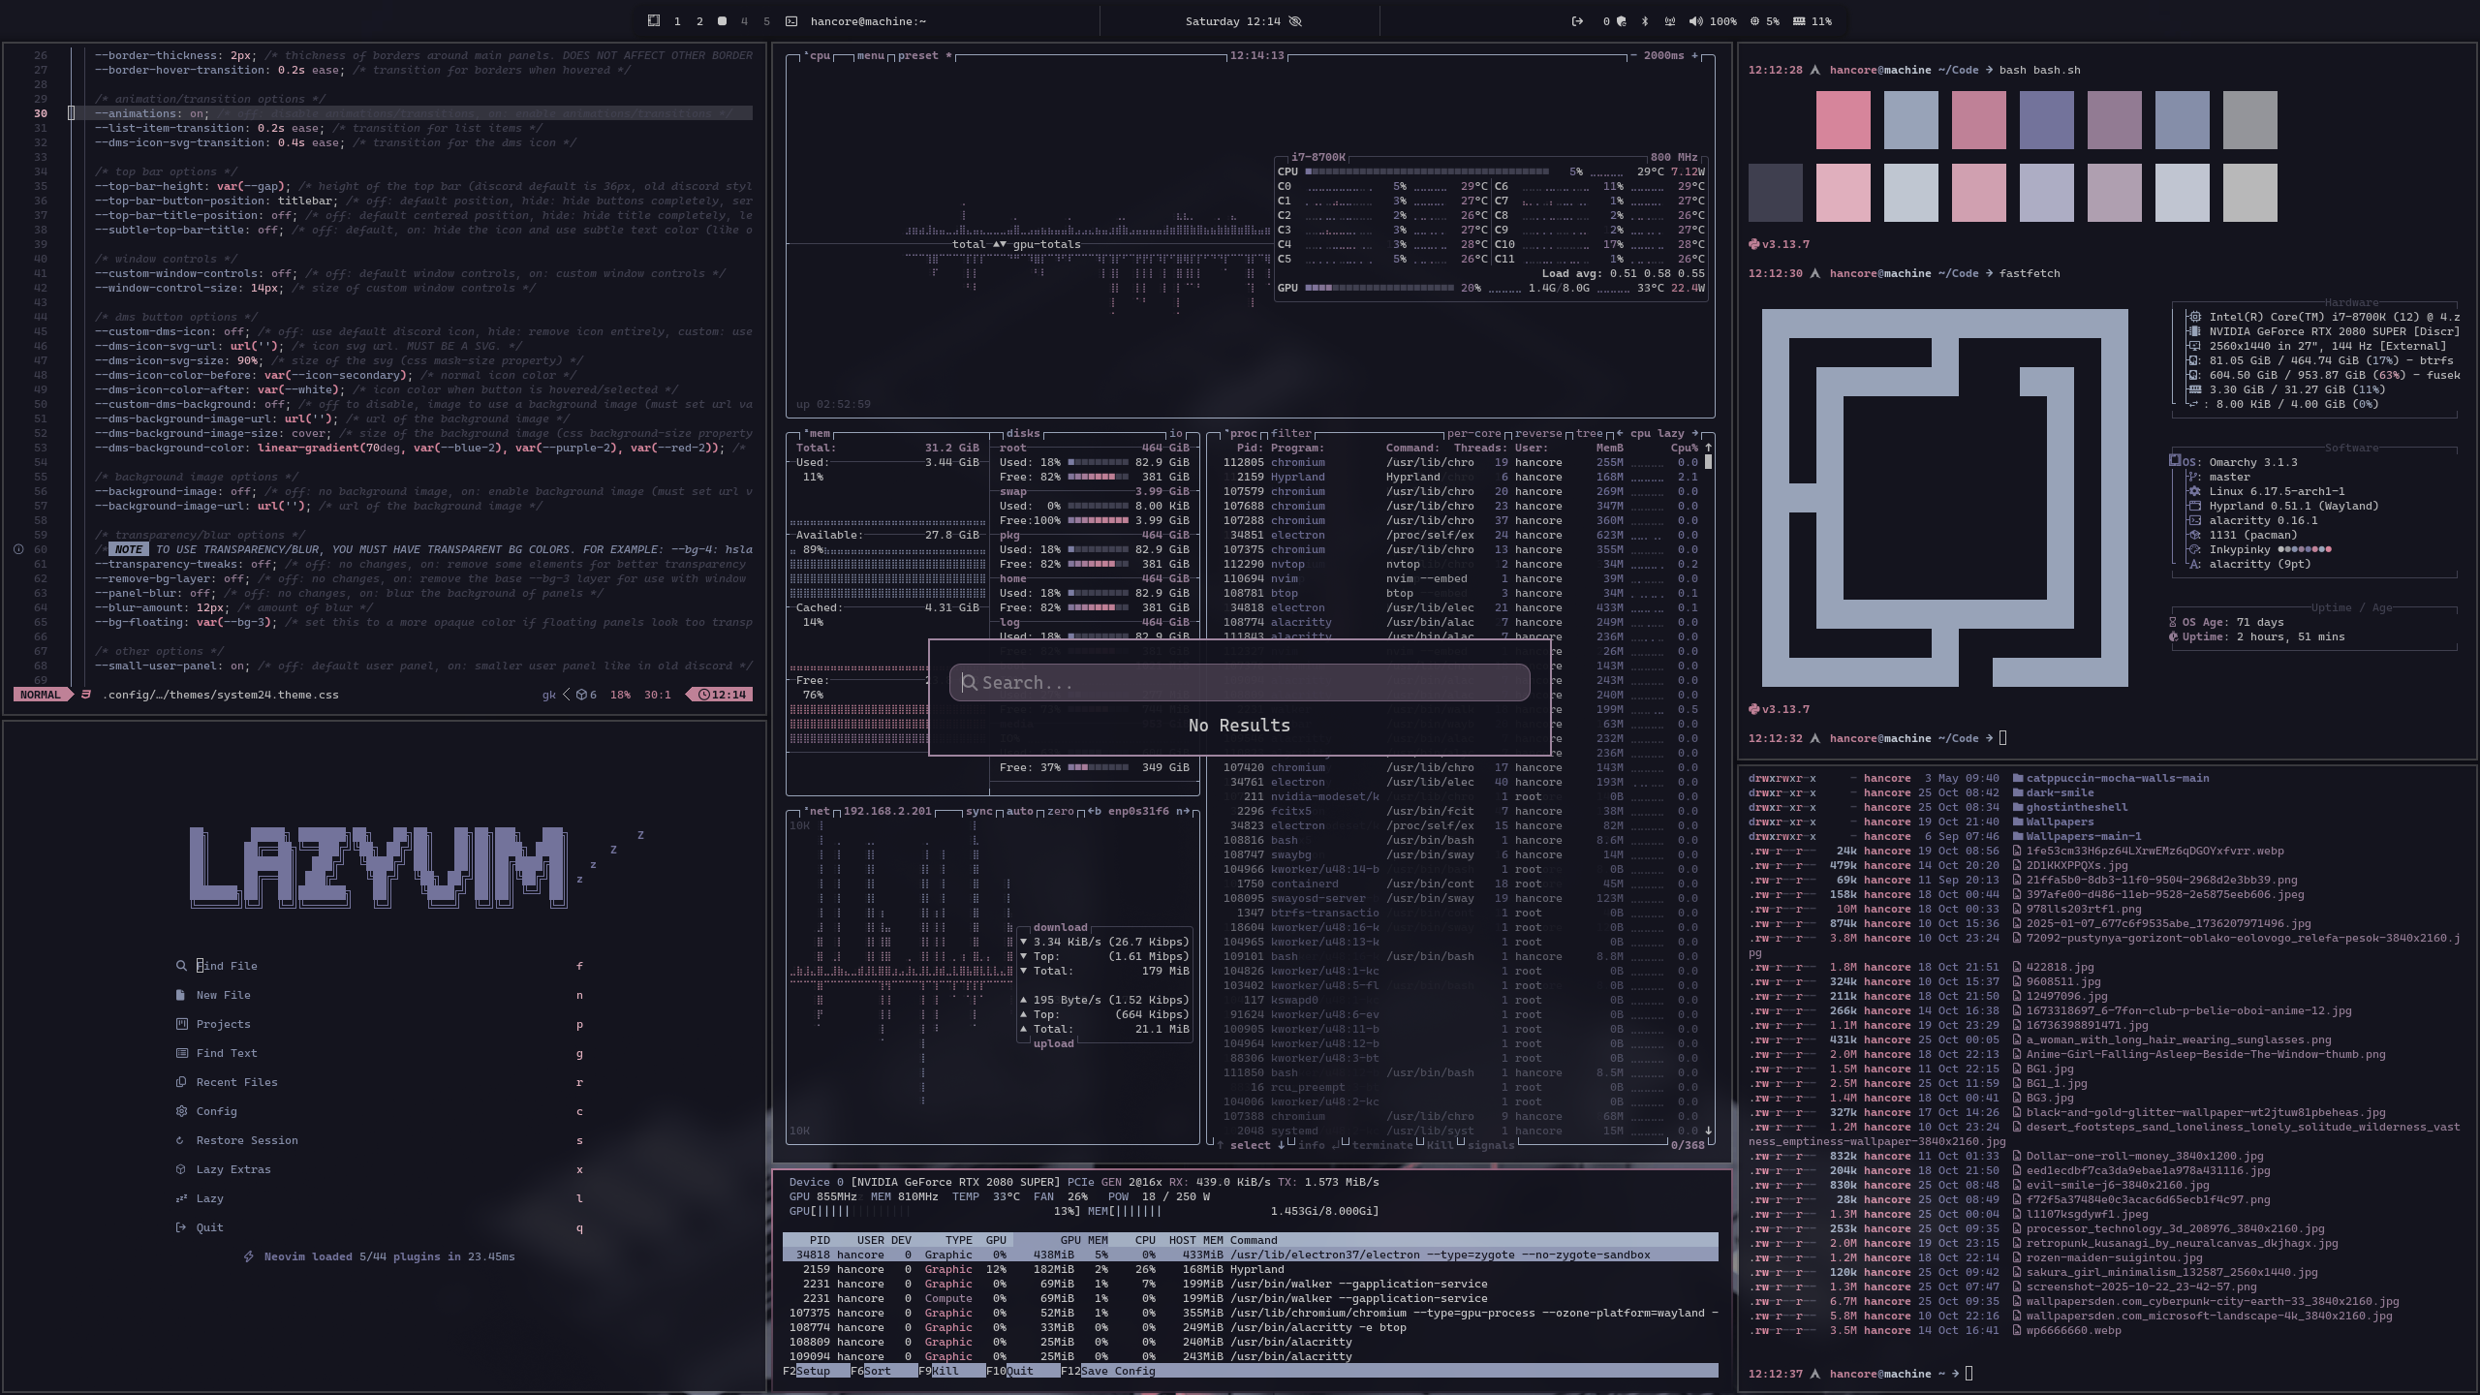The image size is (2480, 1395).
Task: Click the plus next to 2000ms in btop
Action: [x=1694, y=55]
